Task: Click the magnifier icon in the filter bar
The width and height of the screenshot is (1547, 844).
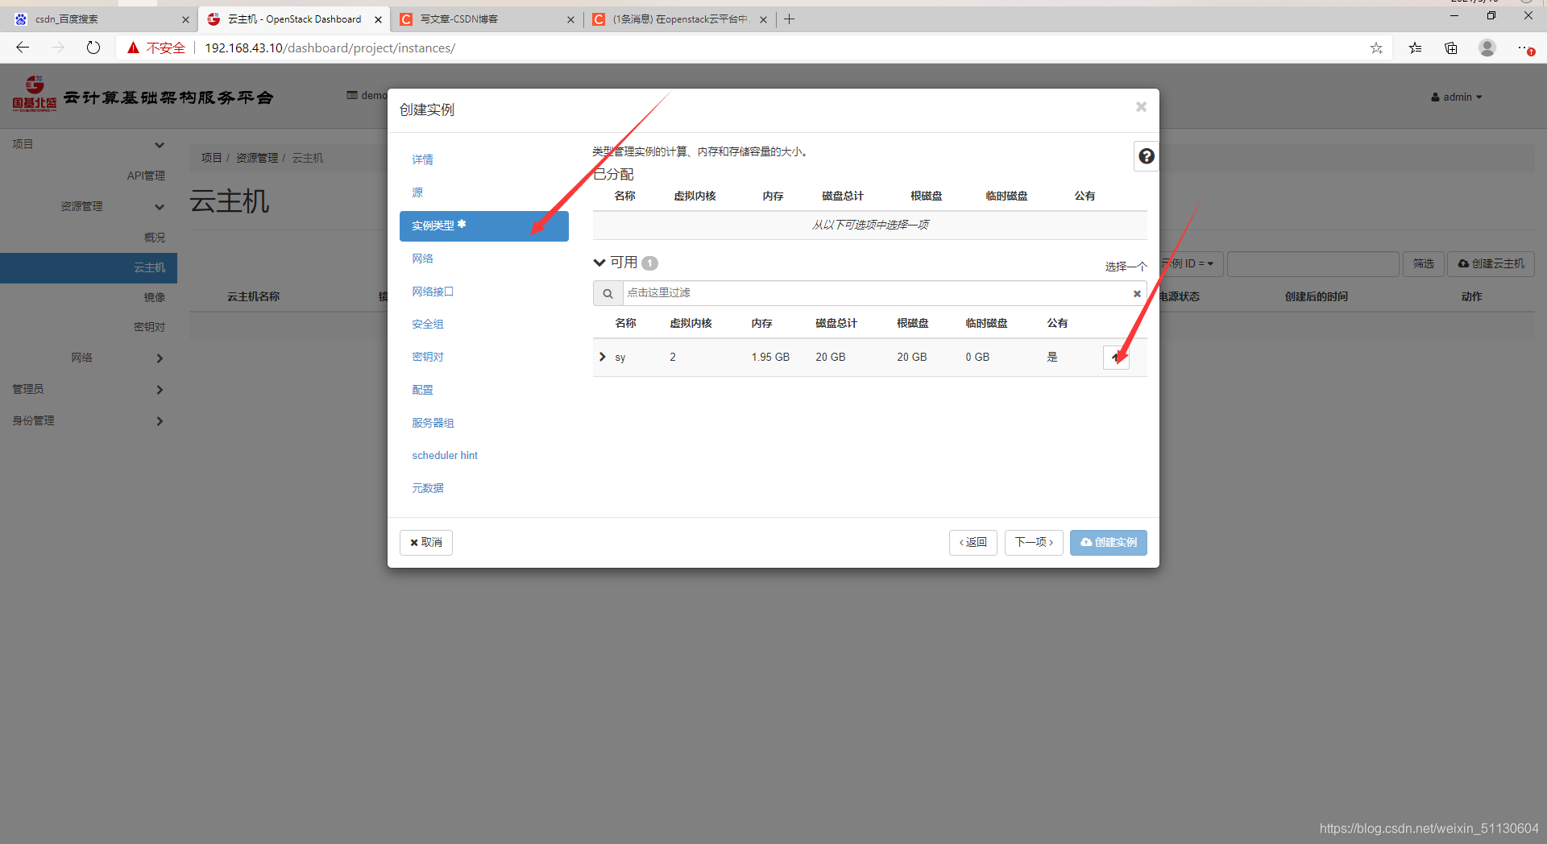Action: pyautogui.click(x=608, y=293)
